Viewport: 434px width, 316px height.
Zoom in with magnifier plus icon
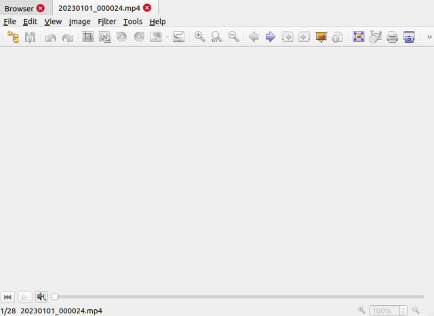199,37
